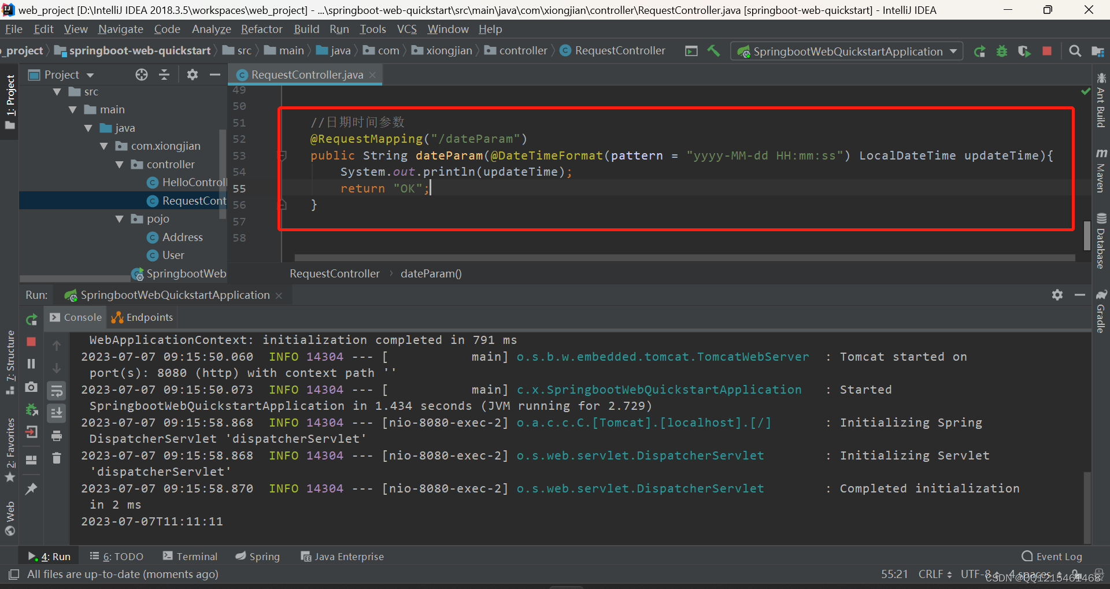Open the Spring tool window
The width and height of the screenshot is (1110, 589).
pos(257,556)
